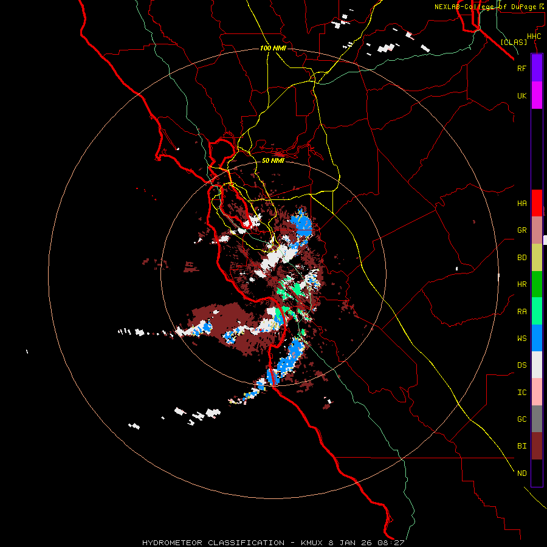This screenshot has width=547, height=547.
Task: Click the 50 NMI range ring label
Action: (273, 160)
